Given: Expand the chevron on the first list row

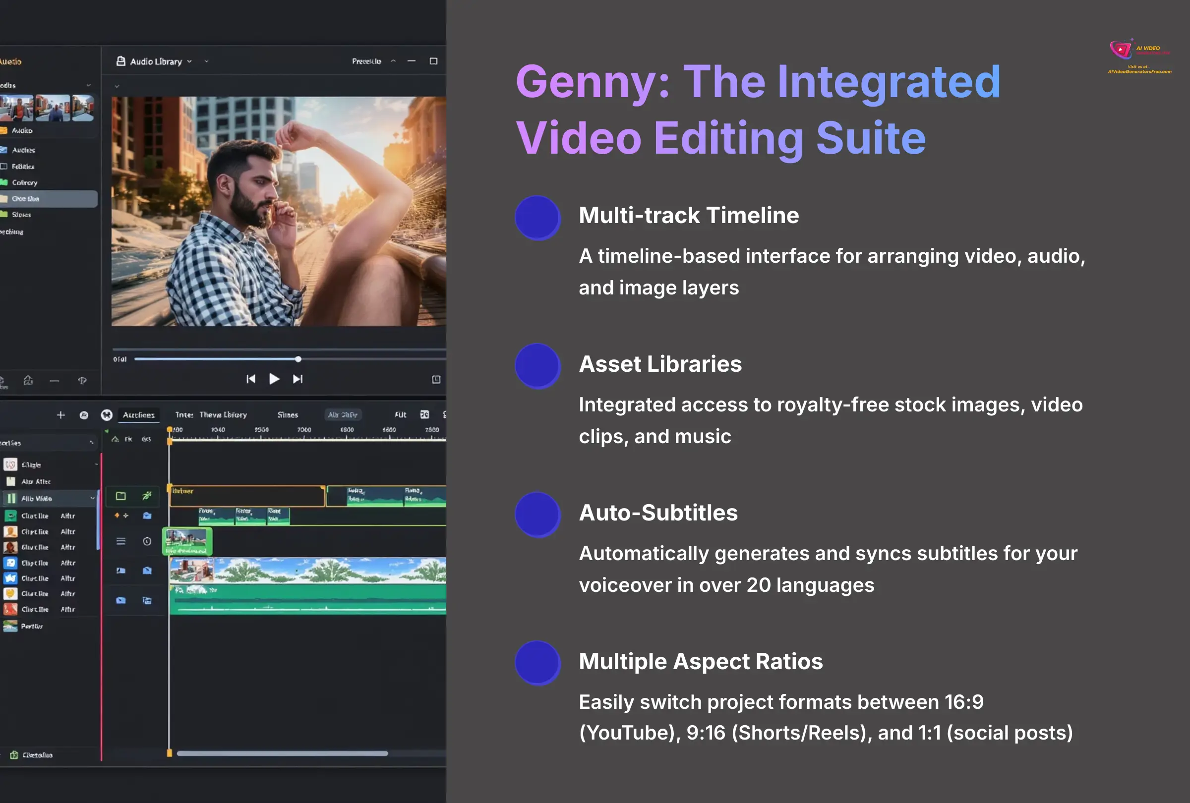Looking at the screenshot, I should tap(96, 465).
